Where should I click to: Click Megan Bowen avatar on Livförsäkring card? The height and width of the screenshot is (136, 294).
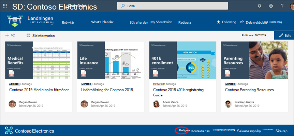click(84, 104)
